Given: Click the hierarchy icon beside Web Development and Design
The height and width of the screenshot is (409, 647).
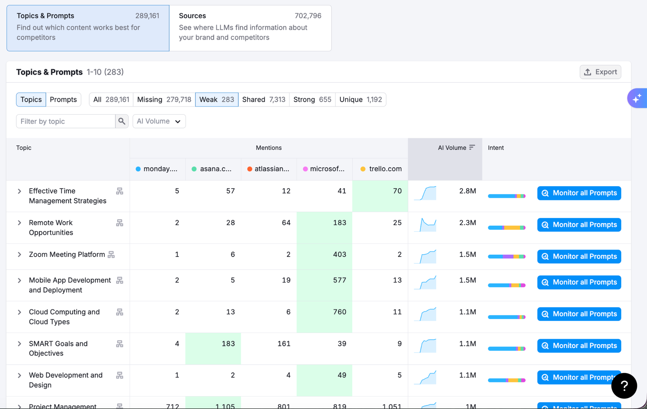Looking at the screenshot, I should pos(120,375).
